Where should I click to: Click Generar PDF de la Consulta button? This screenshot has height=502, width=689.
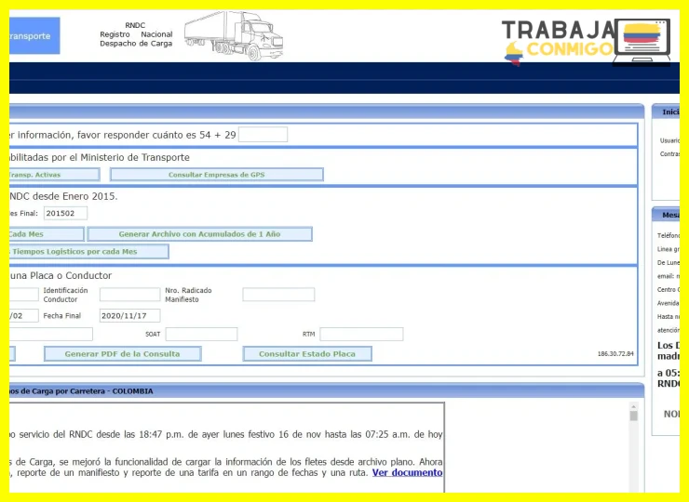123,354
